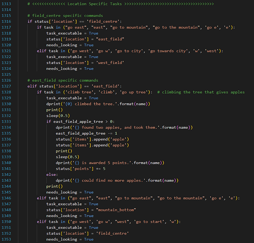Click "mountain_bottom" string on line 1348

tap(116, 210)
